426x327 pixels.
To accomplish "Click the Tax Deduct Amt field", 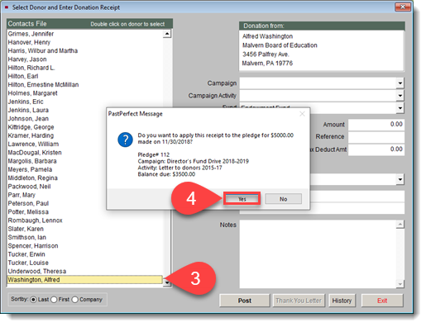I will click(x=376, y=149).
